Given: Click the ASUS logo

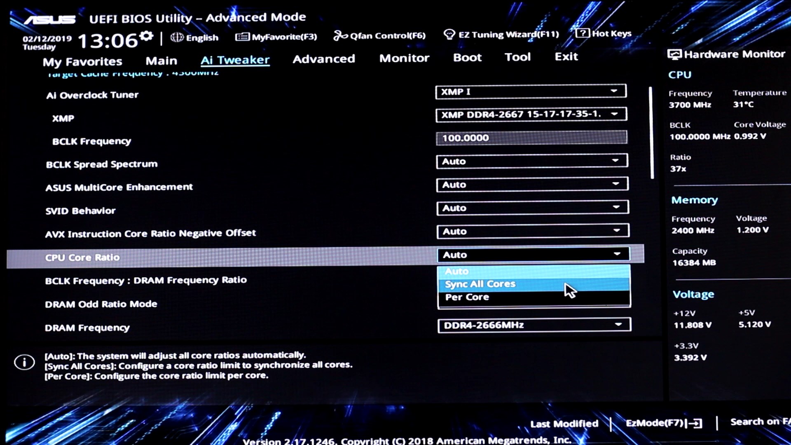Looking at the screenshot, I should [x=49, y=19].
